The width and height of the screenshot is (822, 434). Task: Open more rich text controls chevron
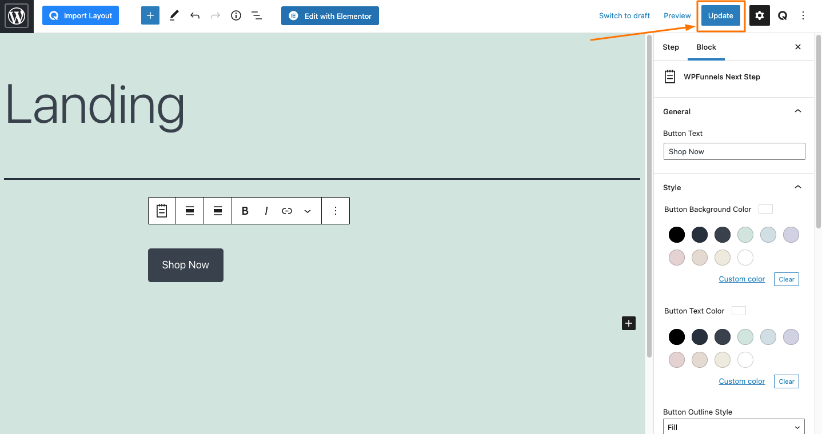point(308,211)
